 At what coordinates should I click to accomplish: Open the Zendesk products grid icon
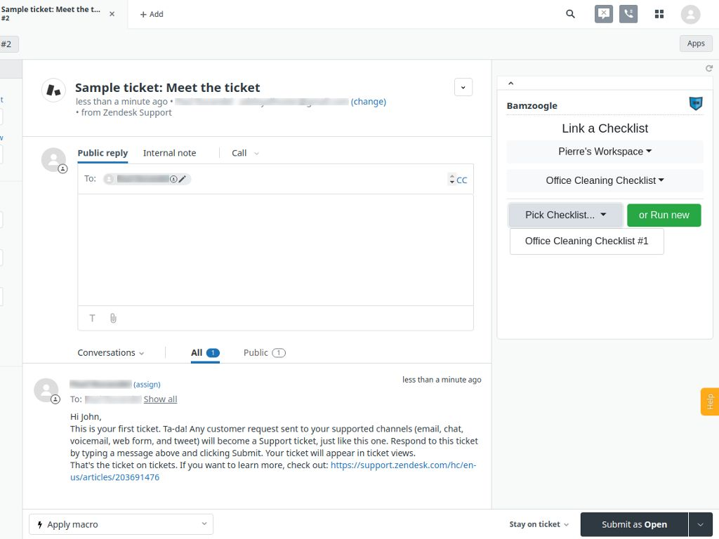click(659, 14)
